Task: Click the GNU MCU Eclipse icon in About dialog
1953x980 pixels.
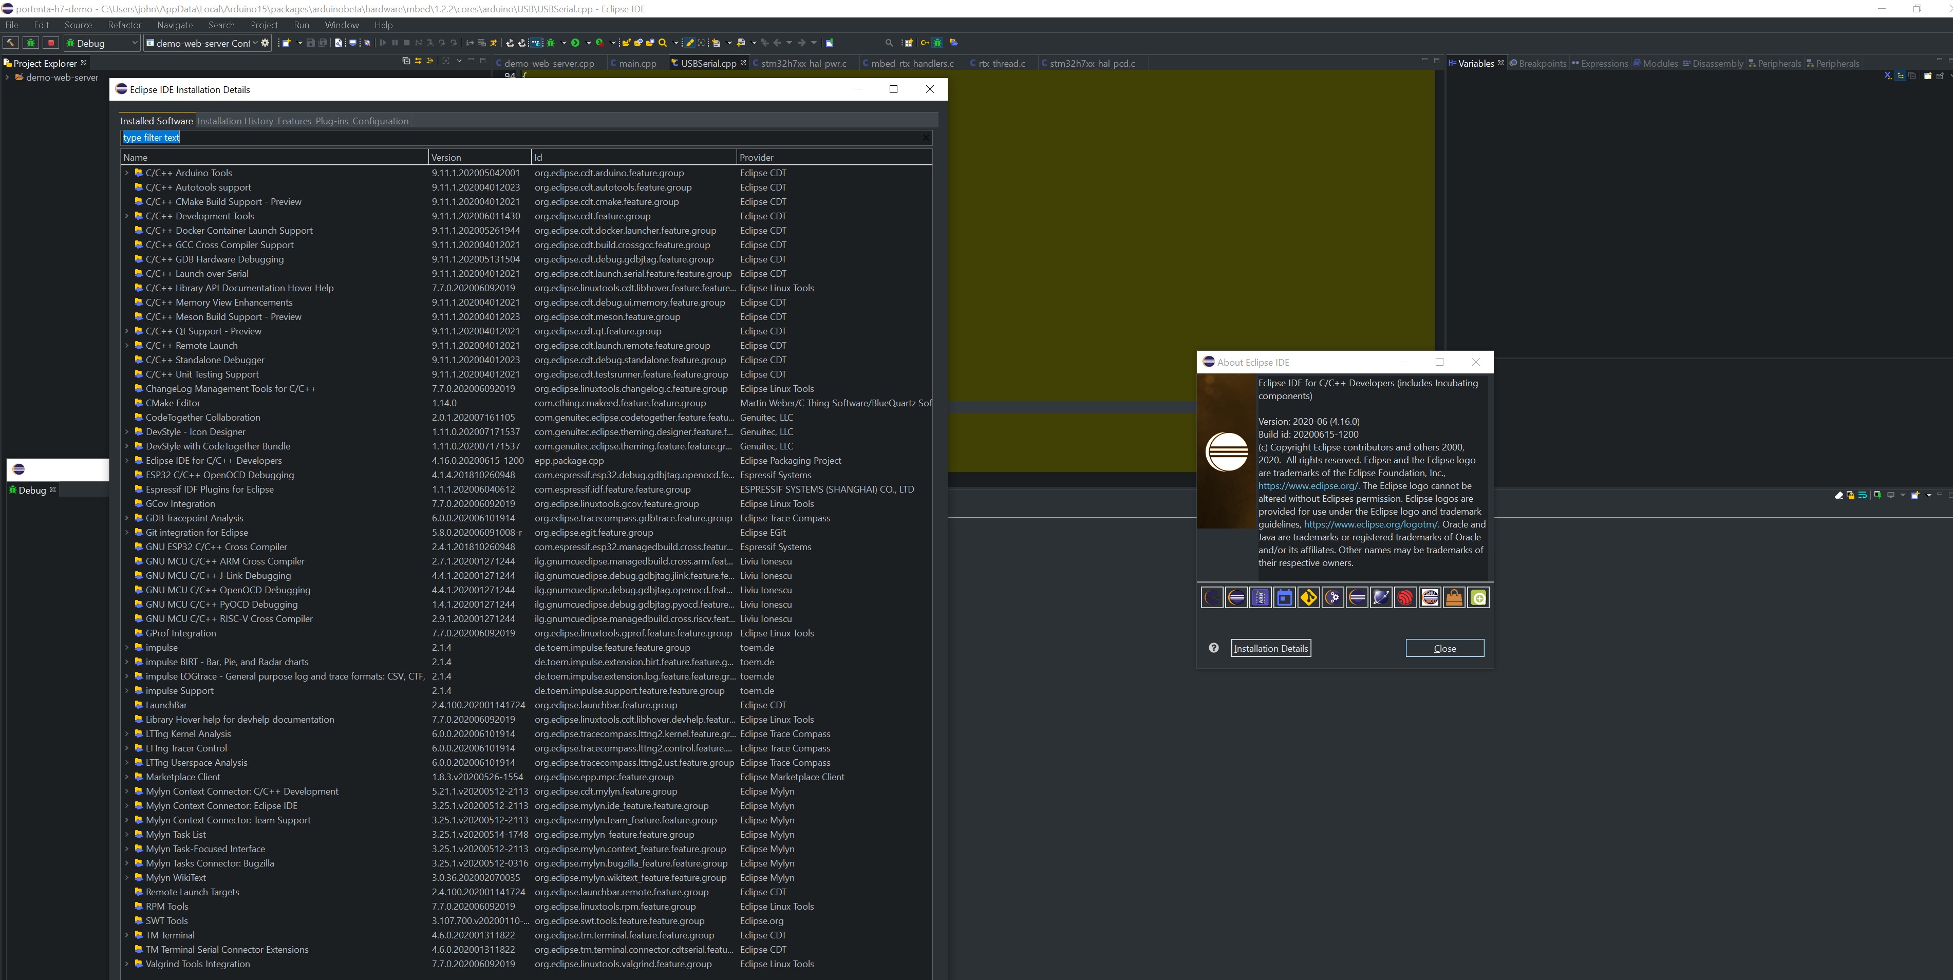Action: (1431, 597)
